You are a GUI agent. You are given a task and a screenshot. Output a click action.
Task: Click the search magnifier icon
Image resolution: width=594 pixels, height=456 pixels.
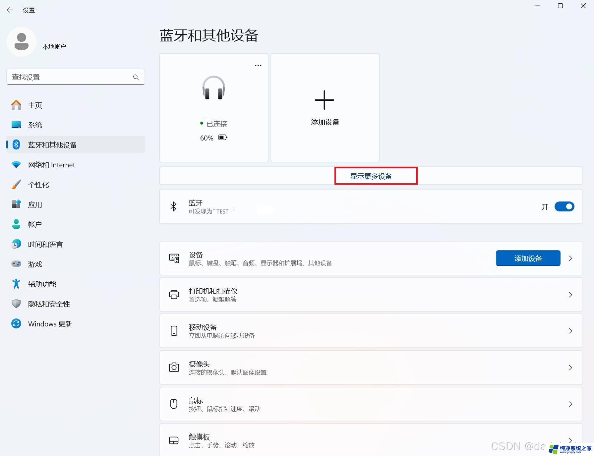[136, 77]
